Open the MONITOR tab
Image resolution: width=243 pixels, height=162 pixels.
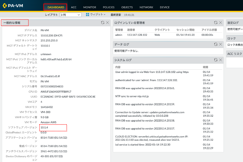[x=89, y=7]
